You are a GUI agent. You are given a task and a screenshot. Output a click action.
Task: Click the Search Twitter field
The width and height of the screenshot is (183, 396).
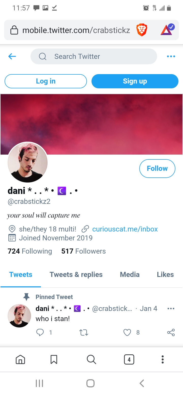click(x=94, y=56)
